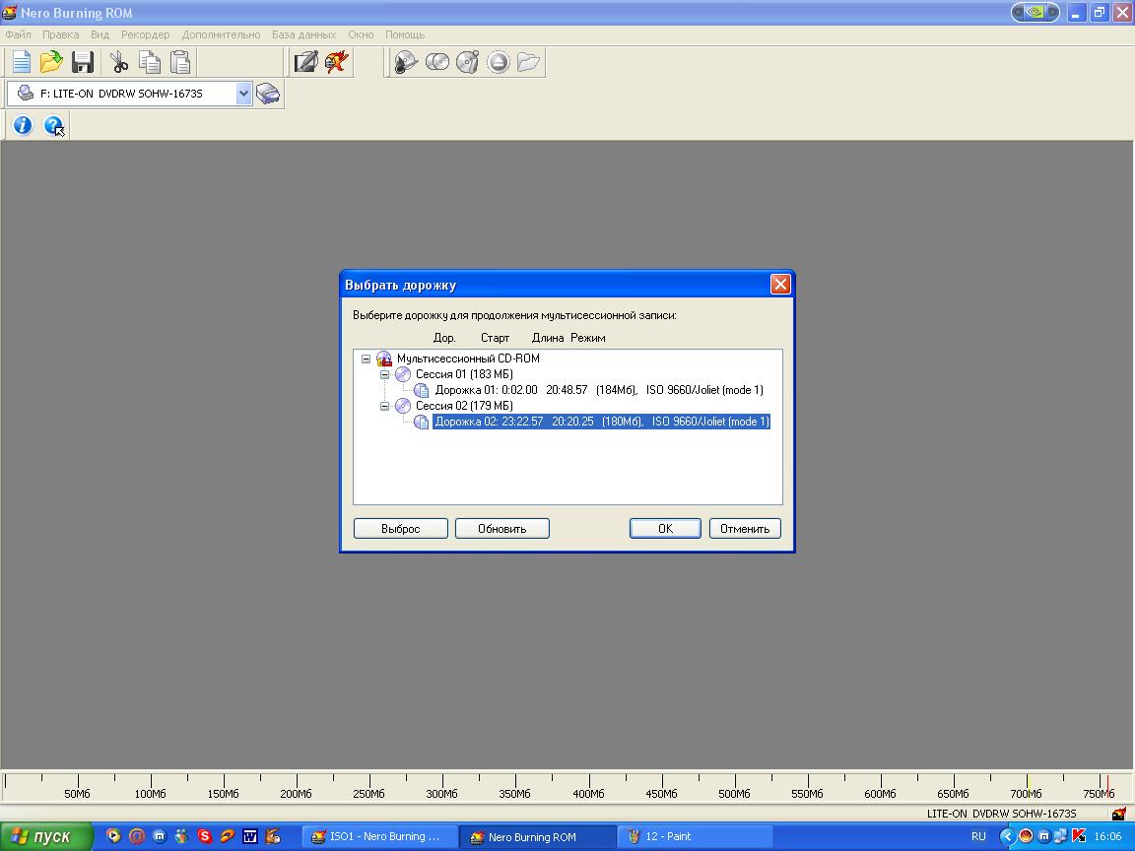Click the blue Info icon
This screenshot has width=1135, height=851.
(x=24, y=125)
